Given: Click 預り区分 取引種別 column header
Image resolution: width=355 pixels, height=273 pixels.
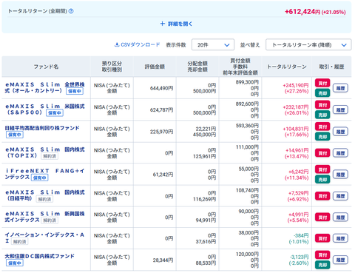Looking at the screenshot, I should click(112, 67).
